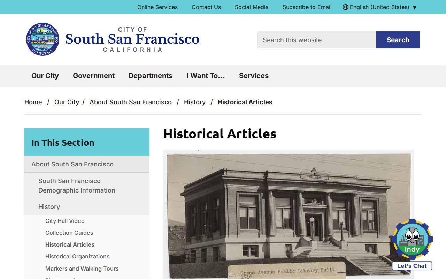Click the South San Francisco wordmark text
This screenshot has height=279, width=446.
(132, 39)
